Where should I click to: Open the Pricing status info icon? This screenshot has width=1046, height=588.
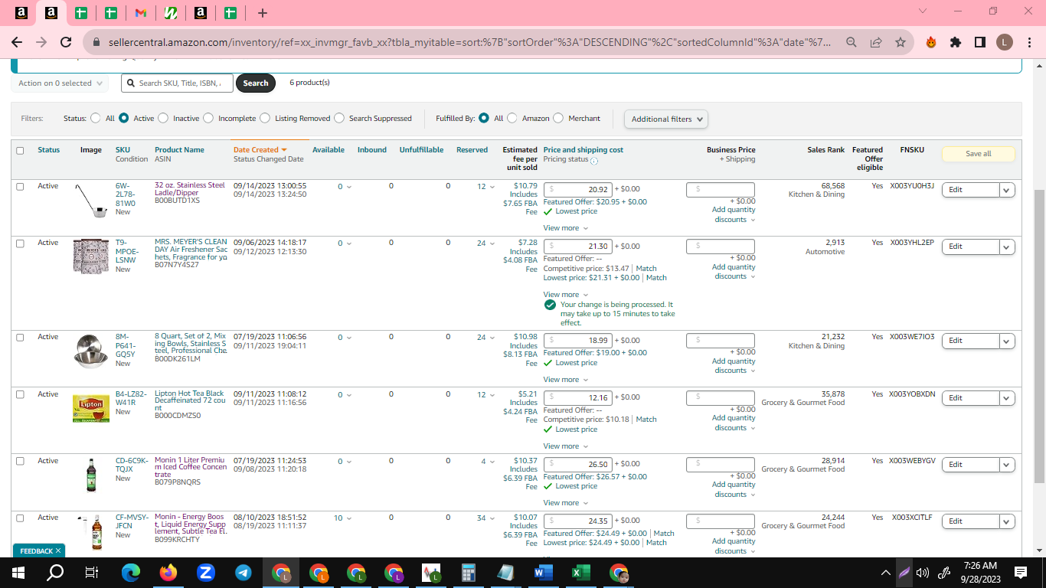click(x=594, y=161)
